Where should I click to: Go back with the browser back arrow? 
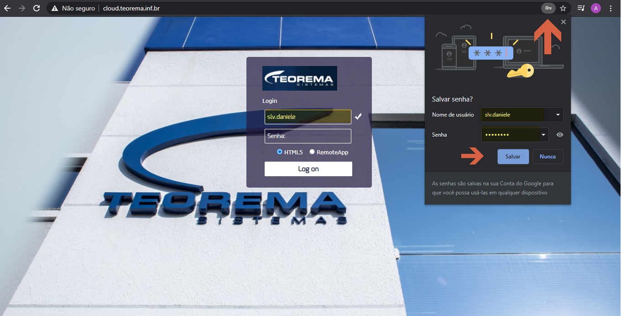coord(7,8)
